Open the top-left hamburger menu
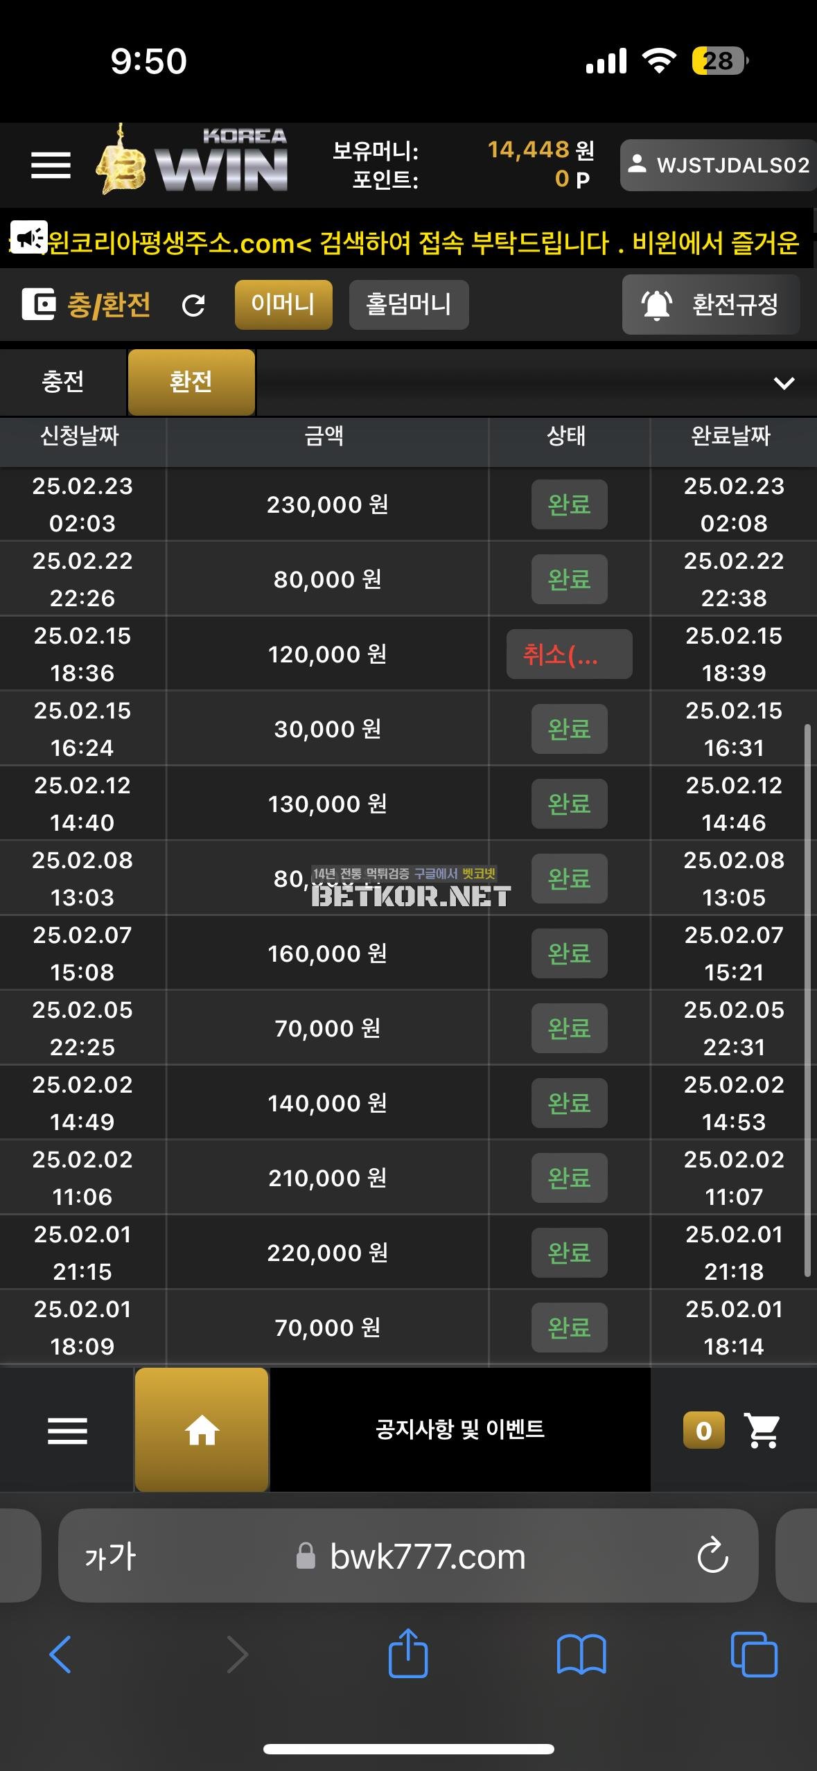Screen dimensions: 817x1771 point(51,165)
